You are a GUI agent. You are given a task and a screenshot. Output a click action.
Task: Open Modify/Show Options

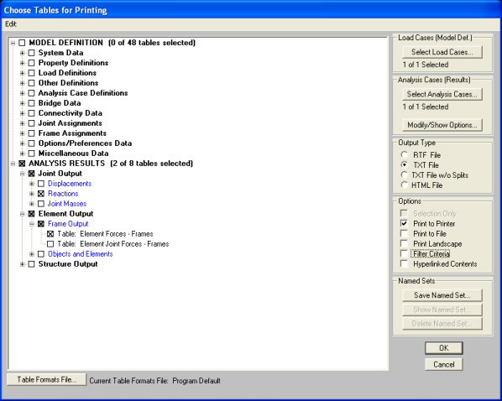click(442, 125)
